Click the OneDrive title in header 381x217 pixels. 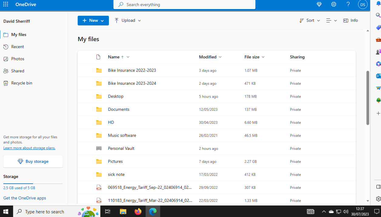(x=26, y=4)
